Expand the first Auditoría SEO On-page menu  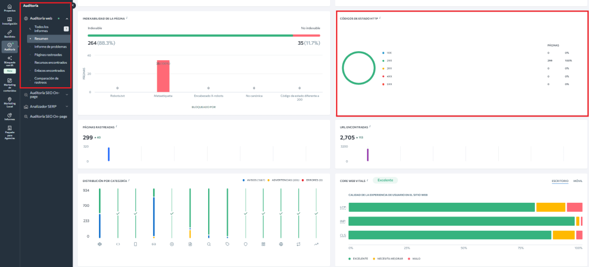tap(67, 94)
